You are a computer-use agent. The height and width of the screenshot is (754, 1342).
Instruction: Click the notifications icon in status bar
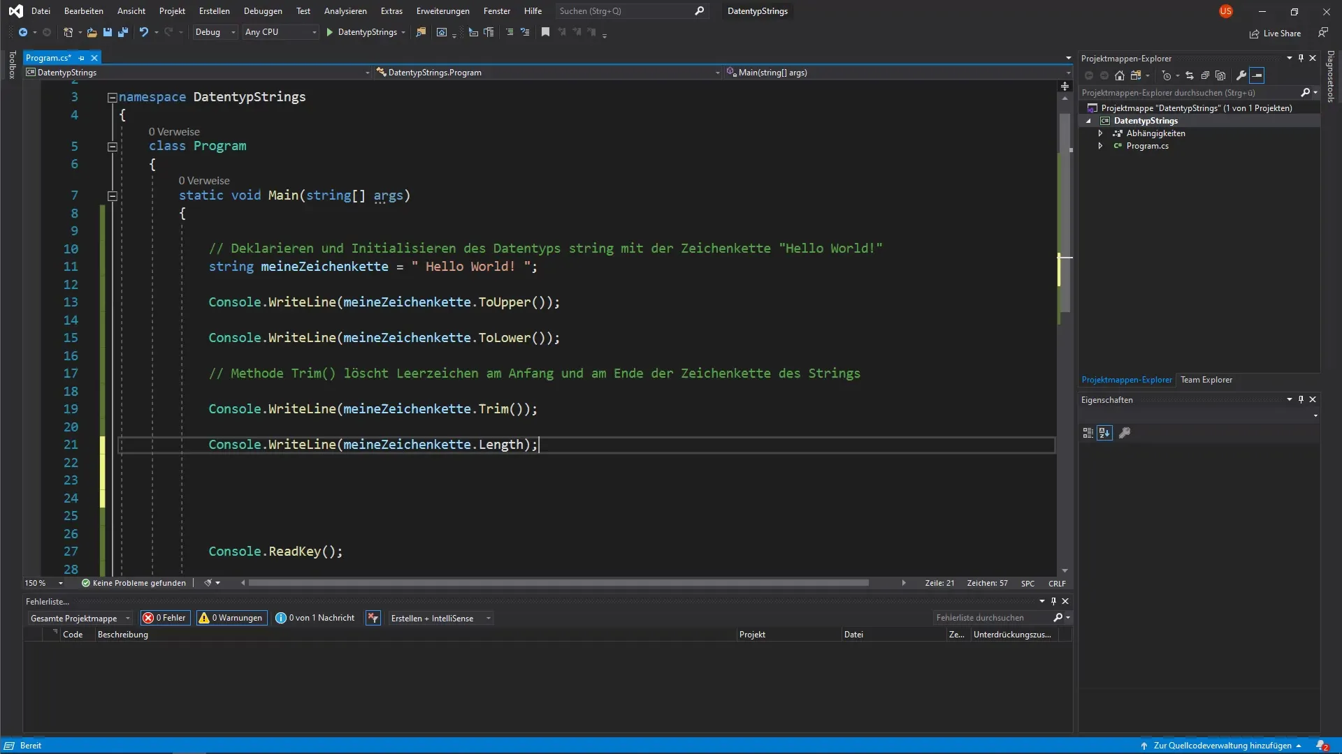(1322, 746)
